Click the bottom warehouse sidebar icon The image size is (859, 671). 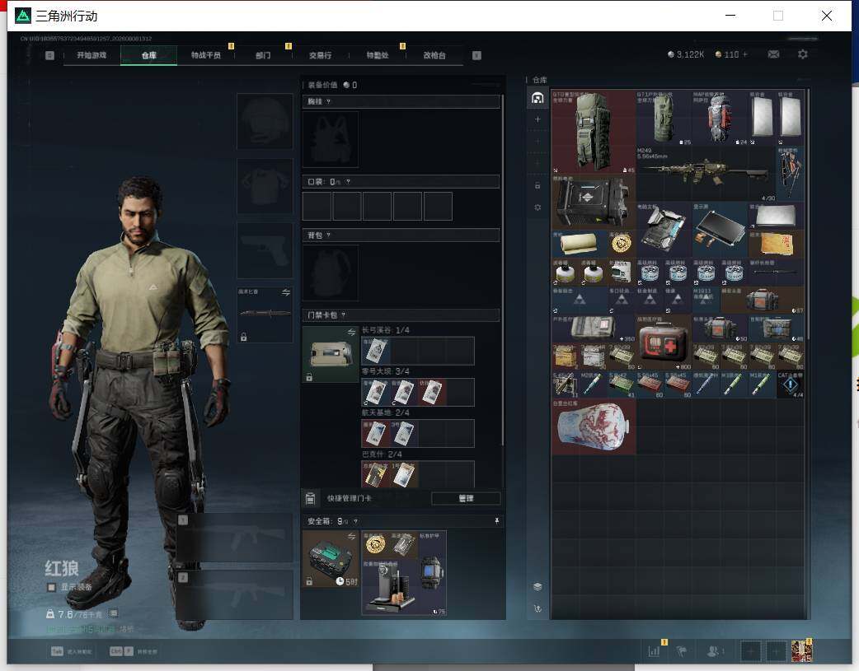tap(537, 608)
